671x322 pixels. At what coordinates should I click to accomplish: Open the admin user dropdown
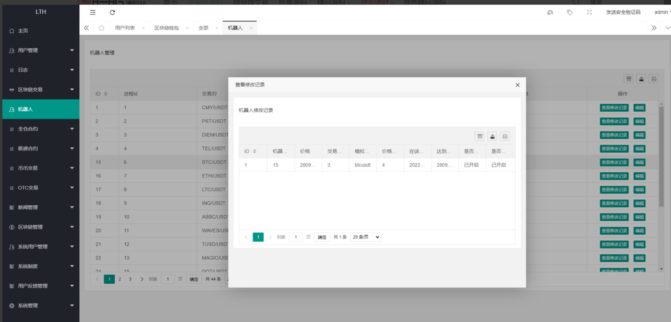point(662,12)
